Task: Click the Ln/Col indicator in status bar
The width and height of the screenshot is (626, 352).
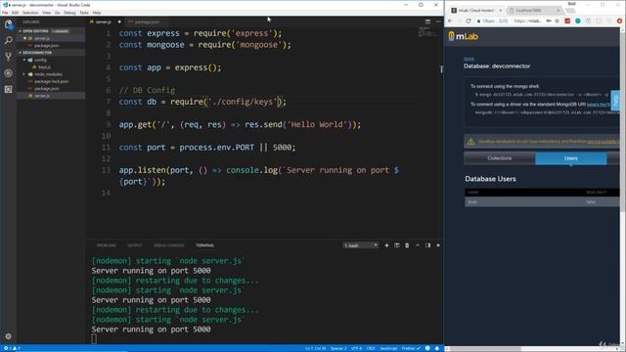Action: click(x=315, y=348)
